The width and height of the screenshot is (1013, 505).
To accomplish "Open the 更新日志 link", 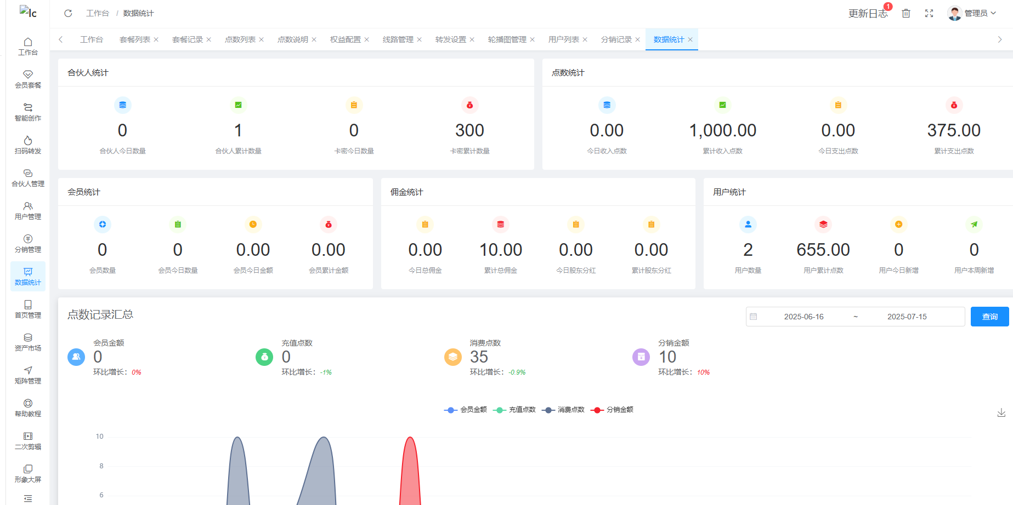I will click(x=868, y=13).
